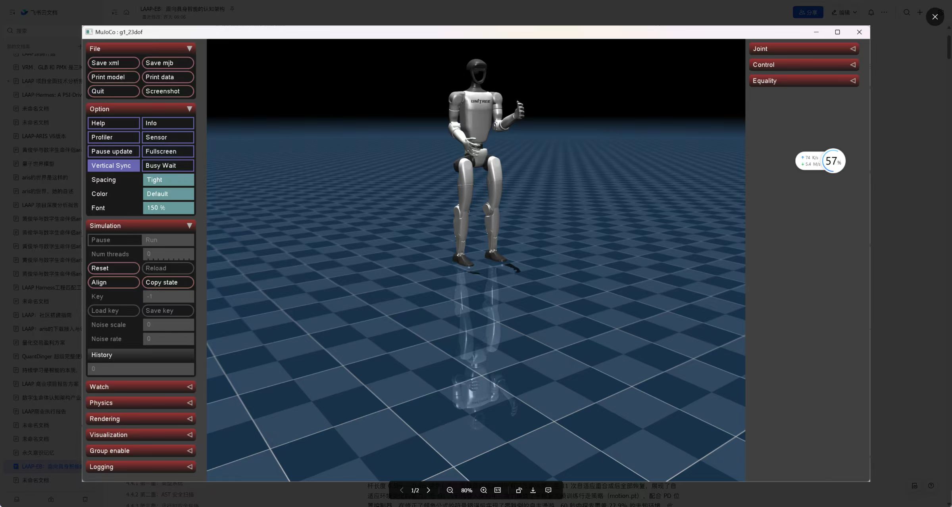Close the image preview overlay
Image resolution: width=952 pixels, height=507 pixels.
935,17
